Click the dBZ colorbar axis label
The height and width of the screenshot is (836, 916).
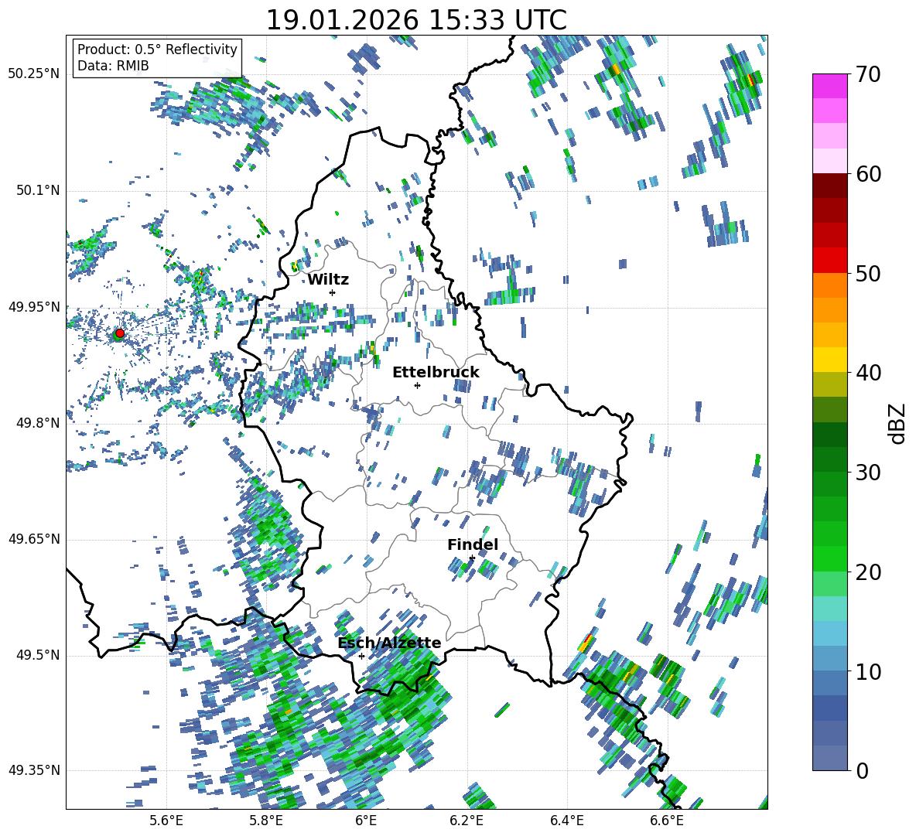[898, 423]
